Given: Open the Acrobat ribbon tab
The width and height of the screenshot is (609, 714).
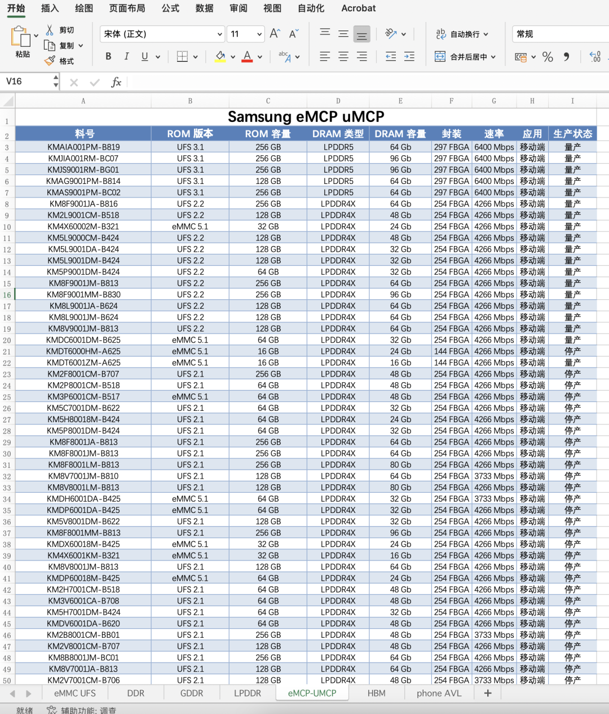Looking at the screenshot, I should click(359, 8).
